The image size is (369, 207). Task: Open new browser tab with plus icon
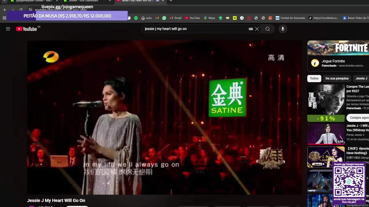click(171, 1)
